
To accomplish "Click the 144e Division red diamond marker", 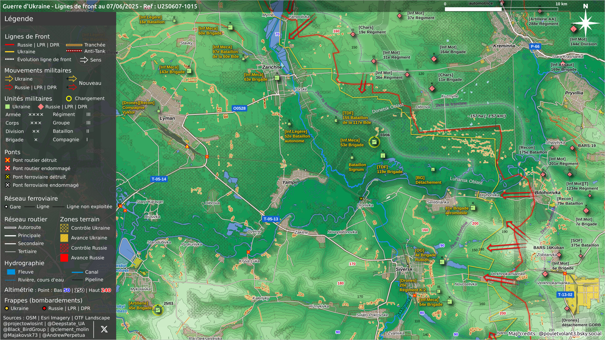I will tap(573, 29).
